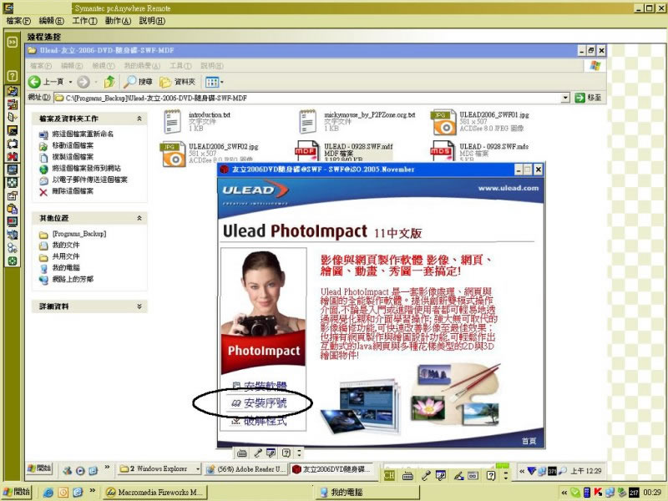Screen dimensions: 668x501
Task: Click the red K antivirus tray icon
Action: (598, 493)
